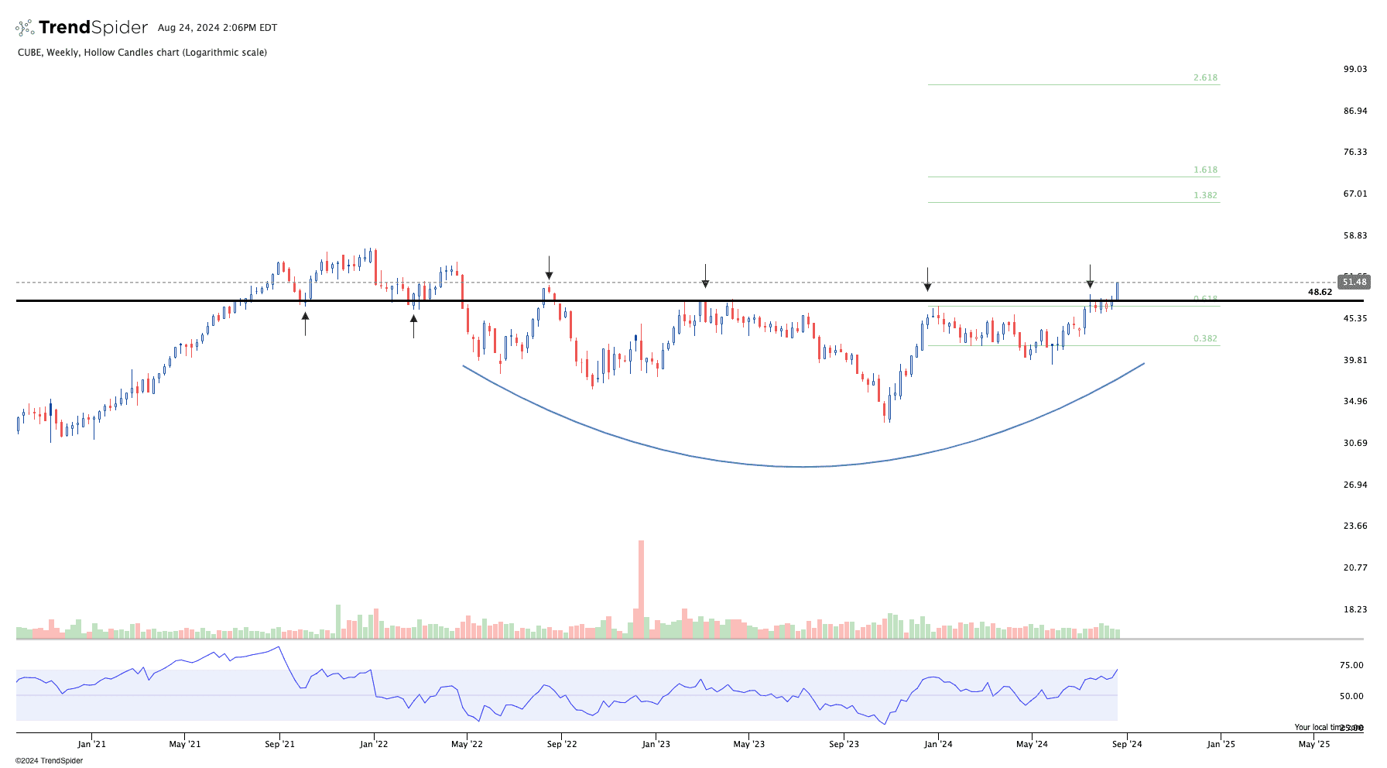The image size is (1387, 768).
Task: Select the 2.618 Fibonacci extension label
Action: (1205, 78)
